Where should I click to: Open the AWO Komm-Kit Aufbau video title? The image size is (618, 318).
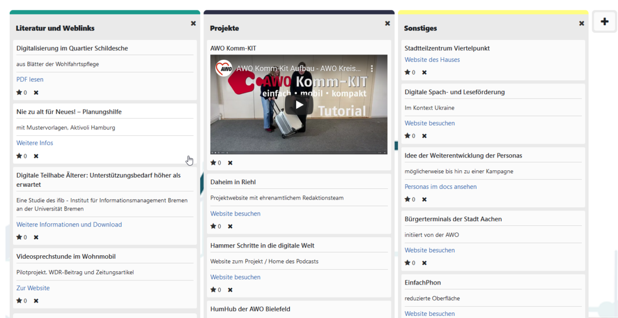tap(299, 68)
